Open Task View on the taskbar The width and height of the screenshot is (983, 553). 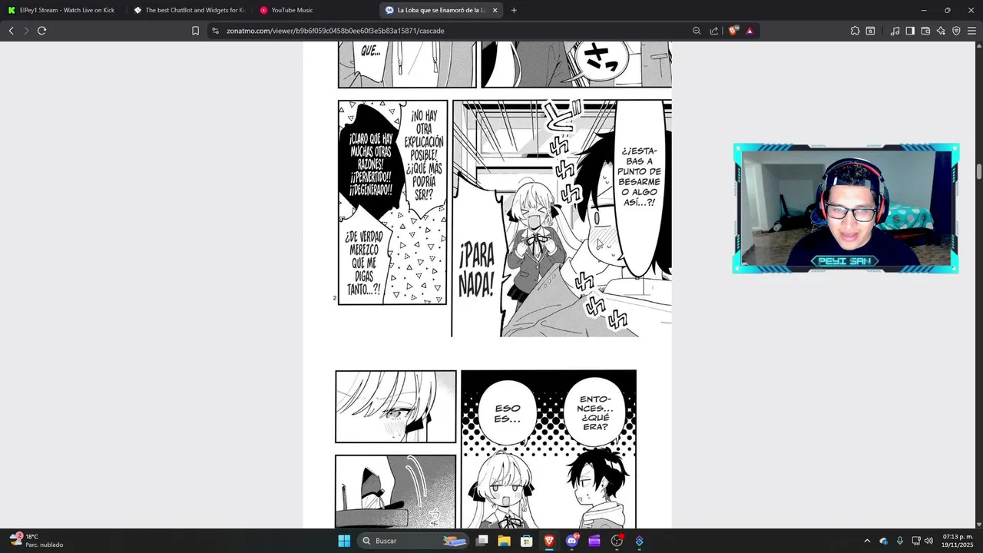click(482, 541)
